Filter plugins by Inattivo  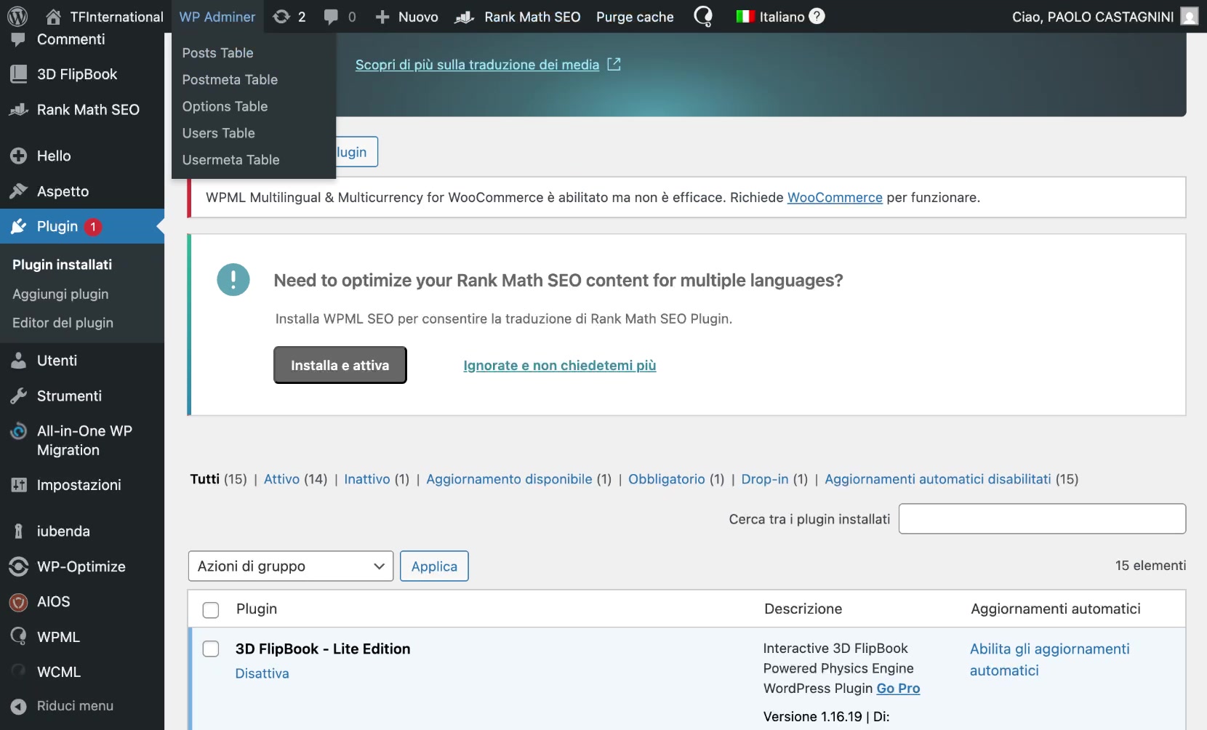366,479
